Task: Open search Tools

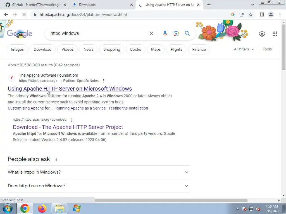Action: (267, 49)
